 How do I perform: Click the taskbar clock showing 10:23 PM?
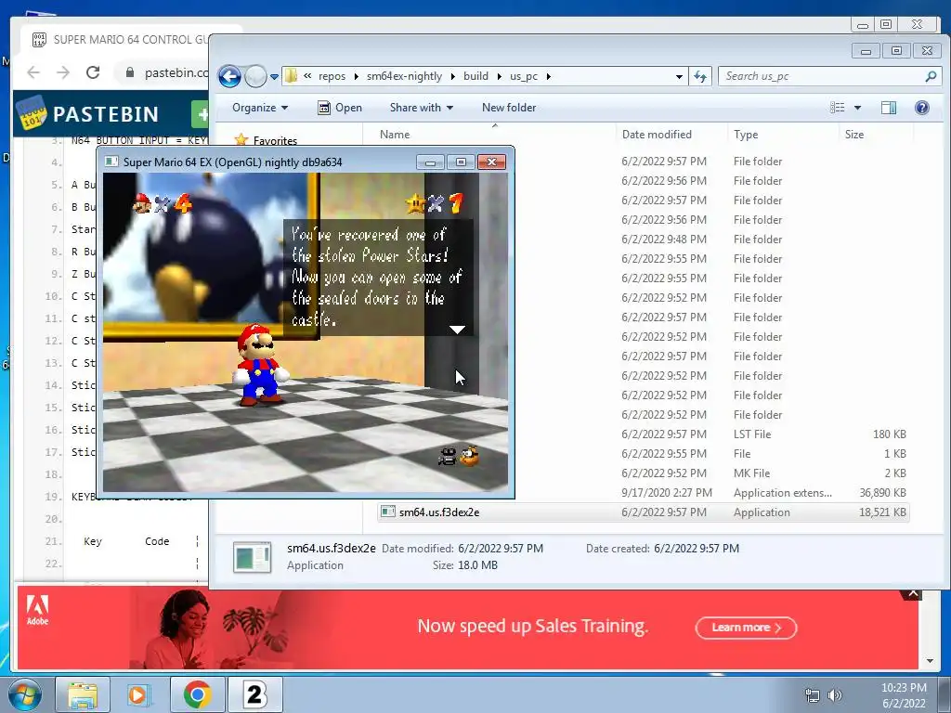[904, 695]
